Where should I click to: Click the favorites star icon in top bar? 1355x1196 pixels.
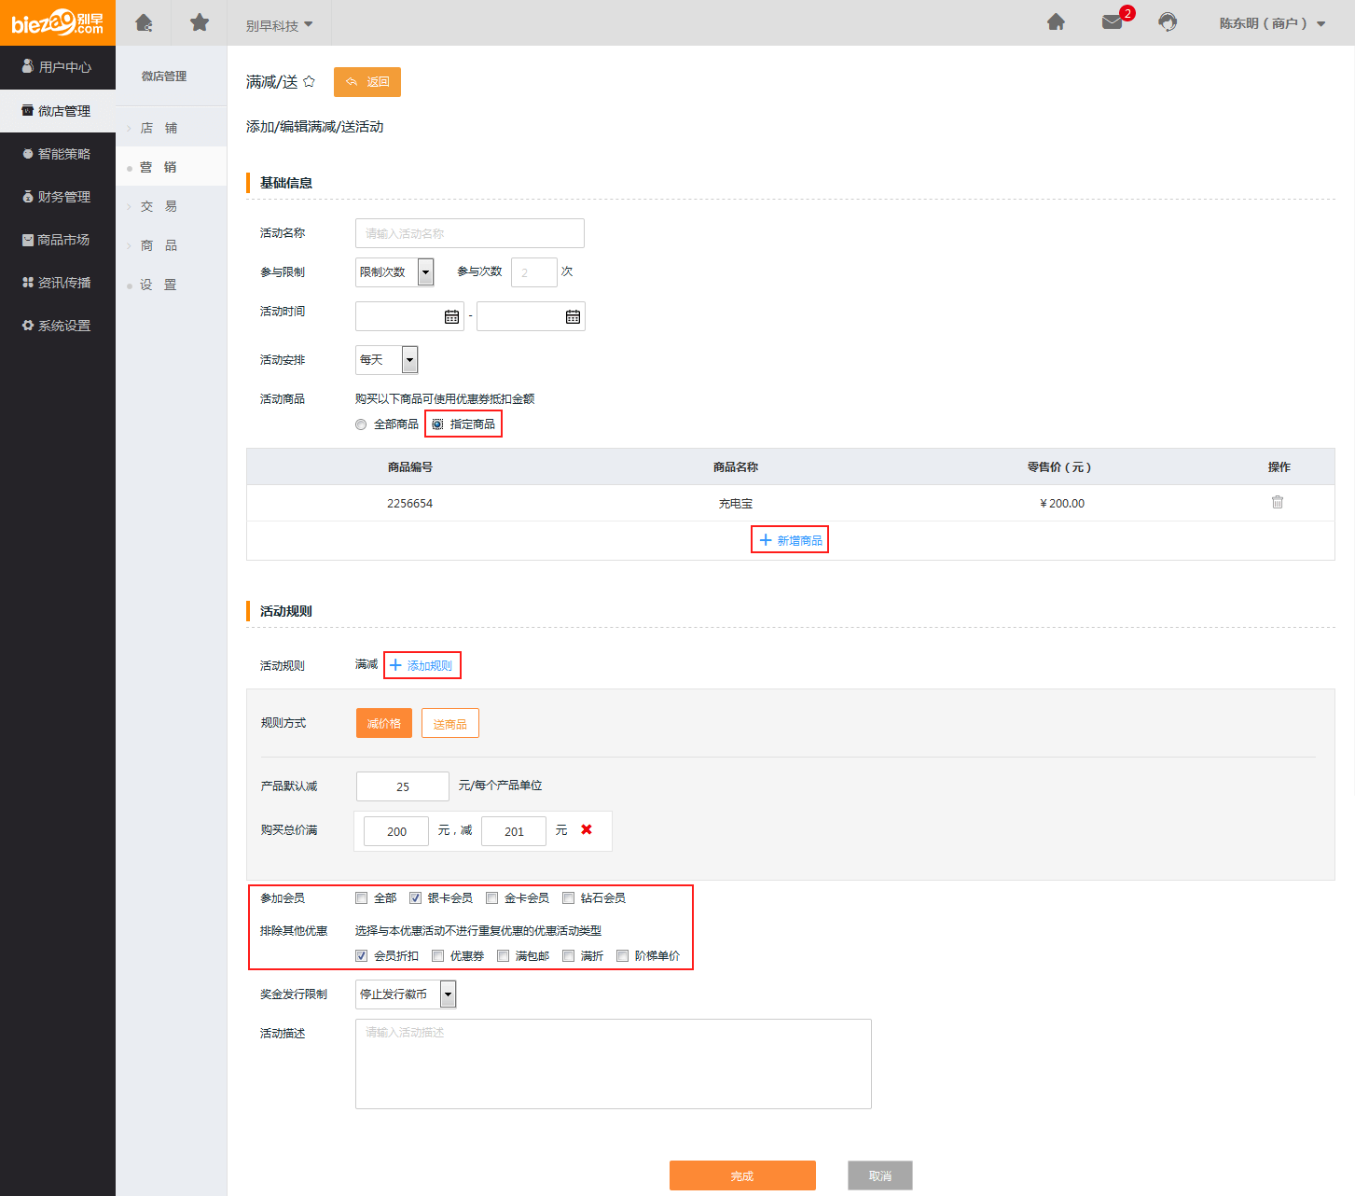coord(200,22)
